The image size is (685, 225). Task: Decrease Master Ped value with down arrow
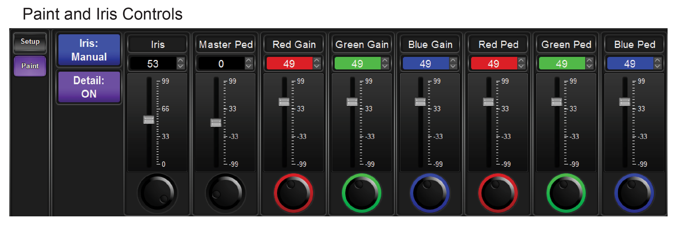(x=249, y=66)
